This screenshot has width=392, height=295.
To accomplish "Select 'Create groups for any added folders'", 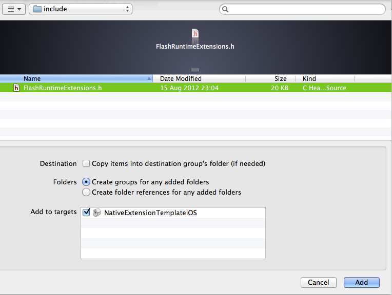I will point(86,182).
